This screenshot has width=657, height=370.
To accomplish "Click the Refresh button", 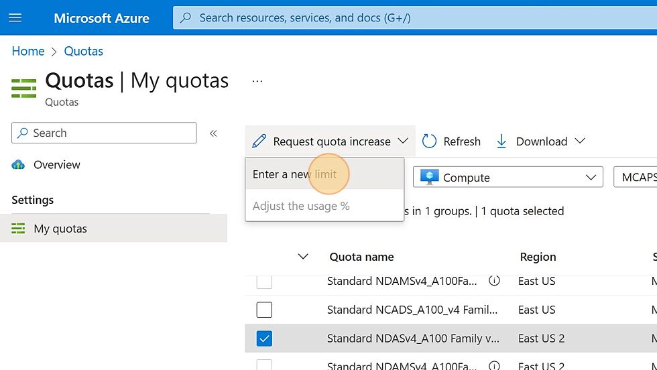I will (451, 141).
